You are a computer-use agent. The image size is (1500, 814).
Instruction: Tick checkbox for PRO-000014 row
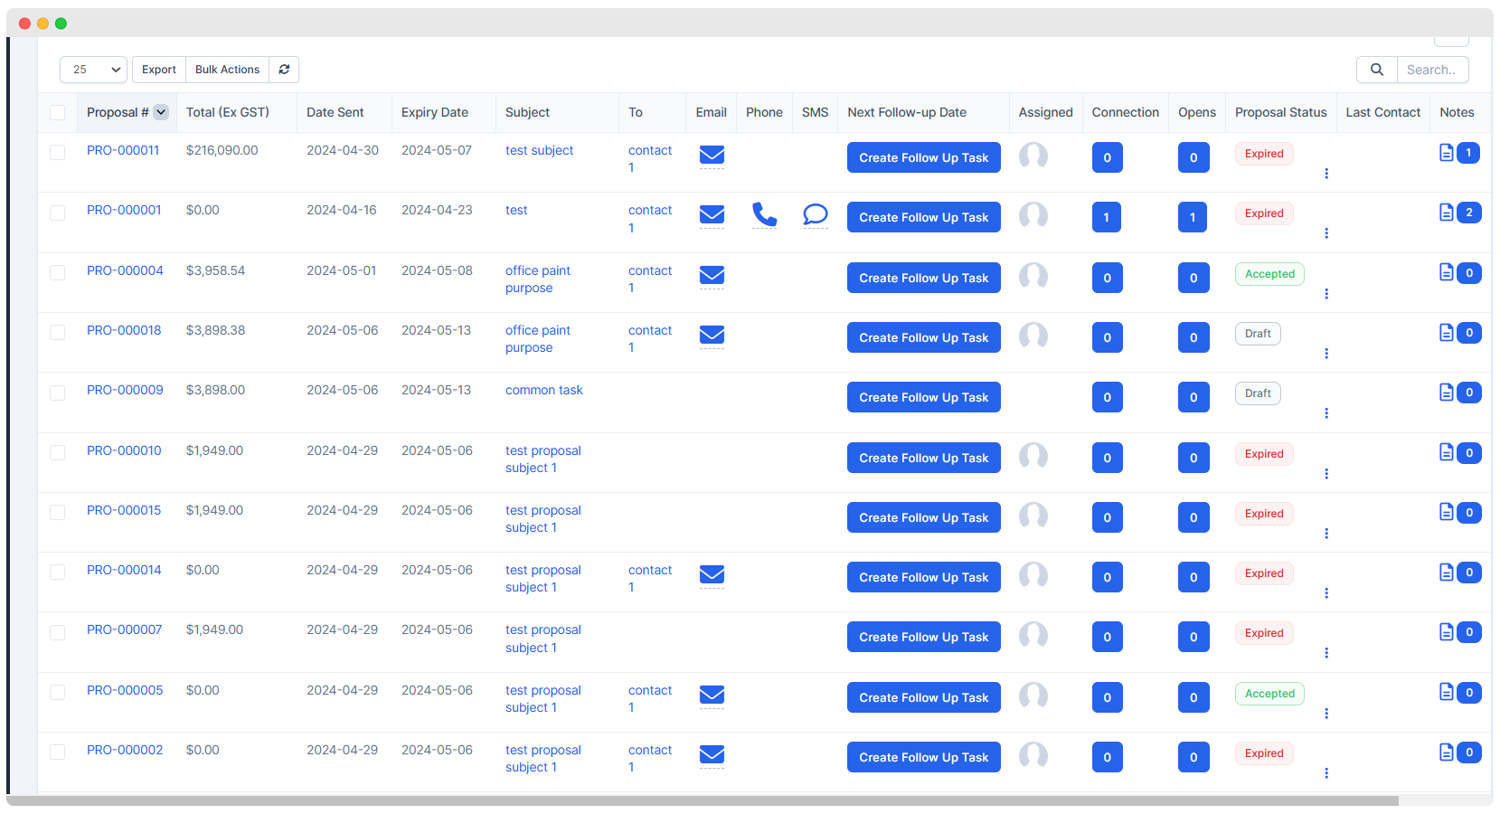(57, 572)
